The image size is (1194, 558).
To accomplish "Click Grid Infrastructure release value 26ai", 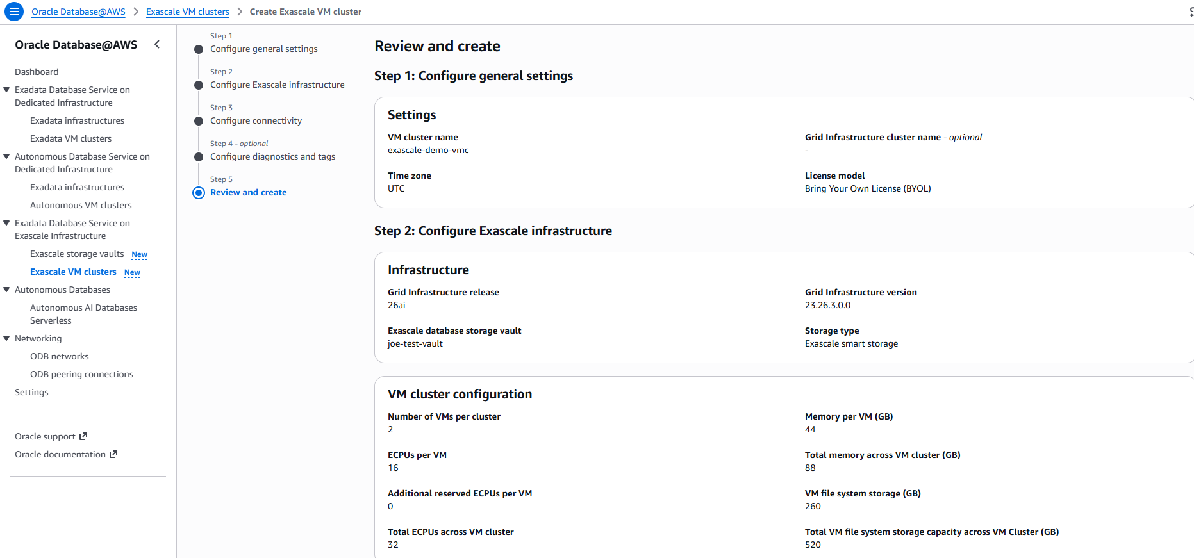I will (x=396, y=305).
